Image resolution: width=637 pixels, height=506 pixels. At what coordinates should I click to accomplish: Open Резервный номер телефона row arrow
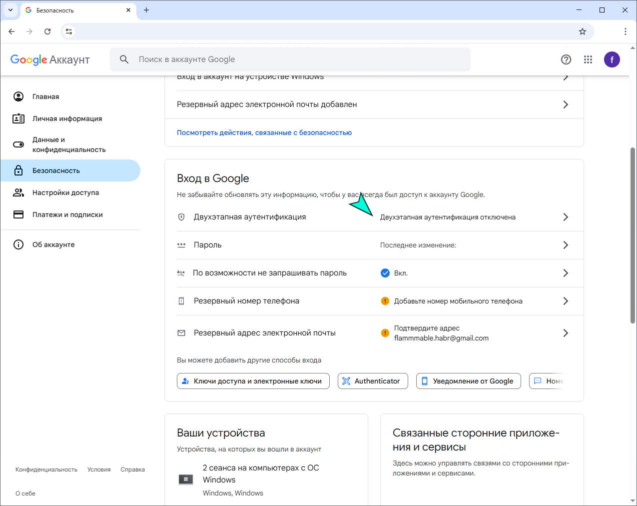(566, 301)
